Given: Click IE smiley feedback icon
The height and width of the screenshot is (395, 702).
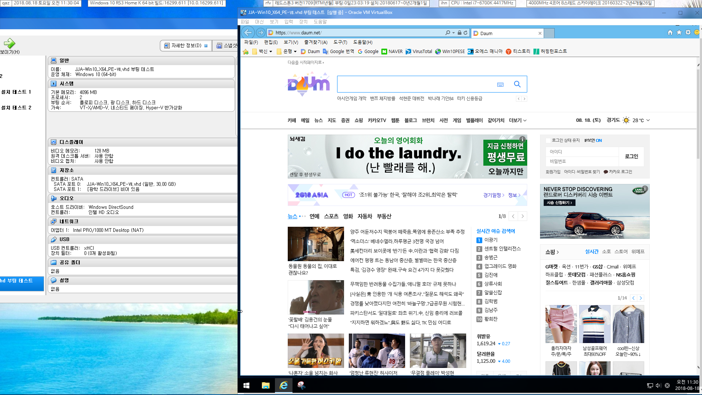Looking at the screenshot, I should pos(697,33).
